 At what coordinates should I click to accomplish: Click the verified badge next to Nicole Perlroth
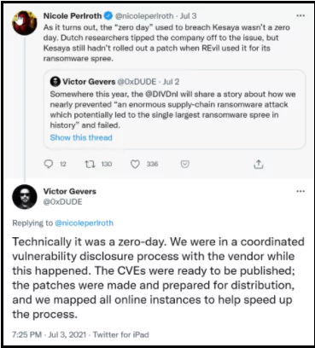[108, 16]
